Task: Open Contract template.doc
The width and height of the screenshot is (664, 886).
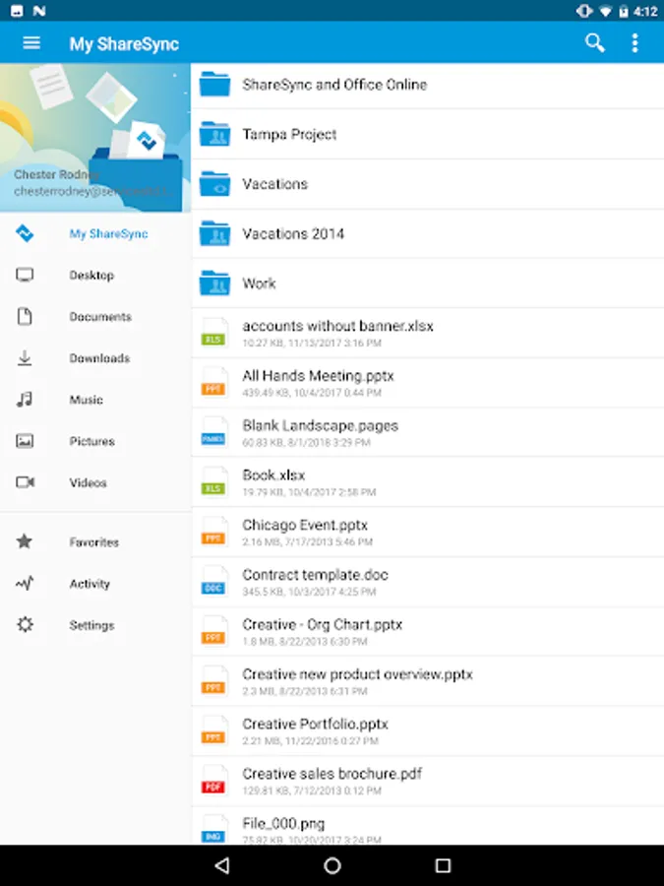Action: tap(428, 582)
